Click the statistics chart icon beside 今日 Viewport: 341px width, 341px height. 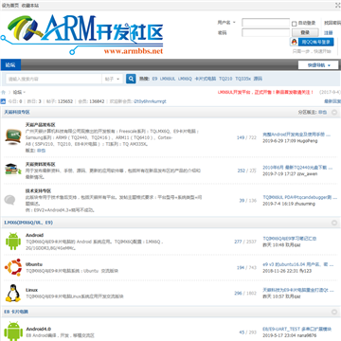click(3, 101)
